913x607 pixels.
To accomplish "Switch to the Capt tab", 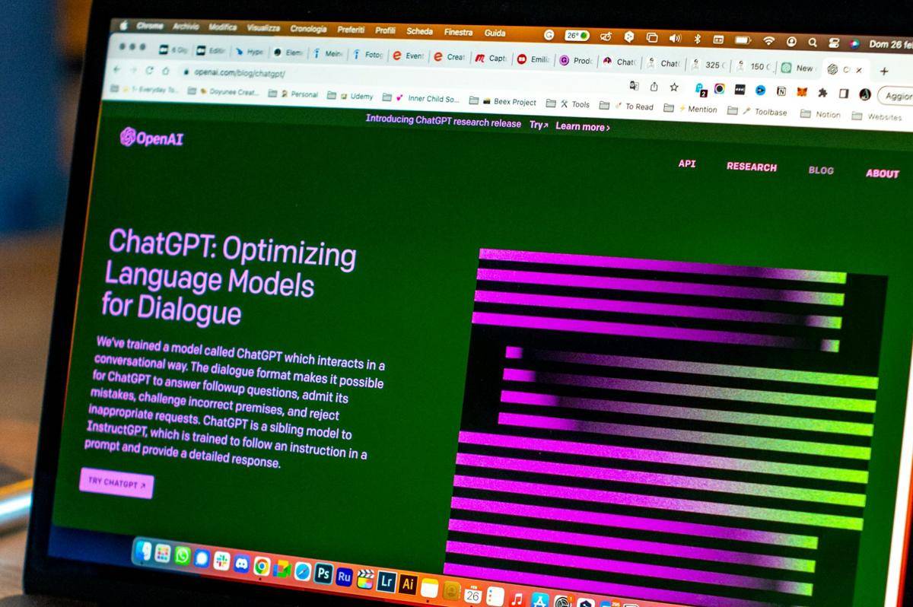I will pos(491,58).
